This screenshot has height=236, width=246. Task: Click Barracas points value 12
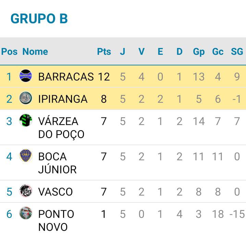[104, 77]
